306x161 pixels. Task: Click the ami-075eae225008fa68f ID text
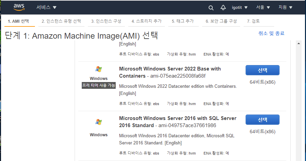coord(178,76)
